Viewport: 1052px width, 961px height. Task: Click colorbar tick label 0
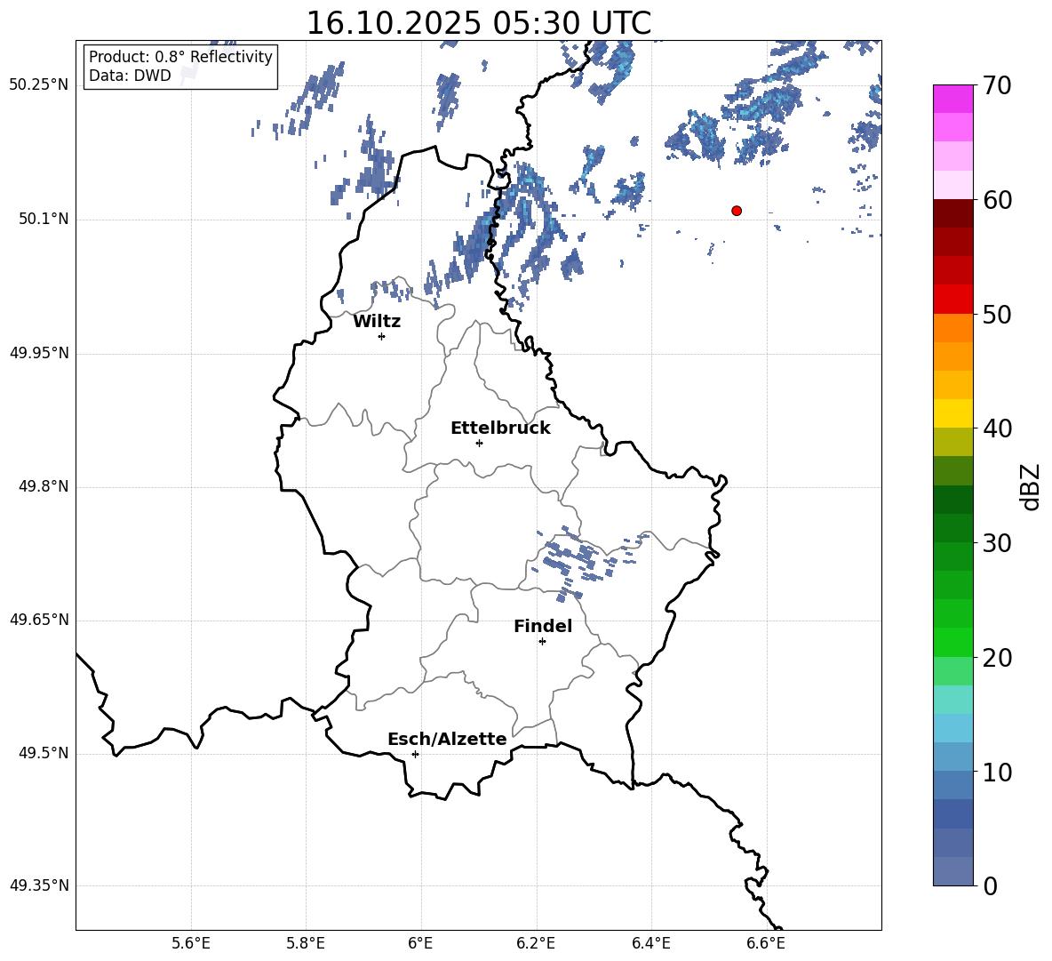click(991, 885)
